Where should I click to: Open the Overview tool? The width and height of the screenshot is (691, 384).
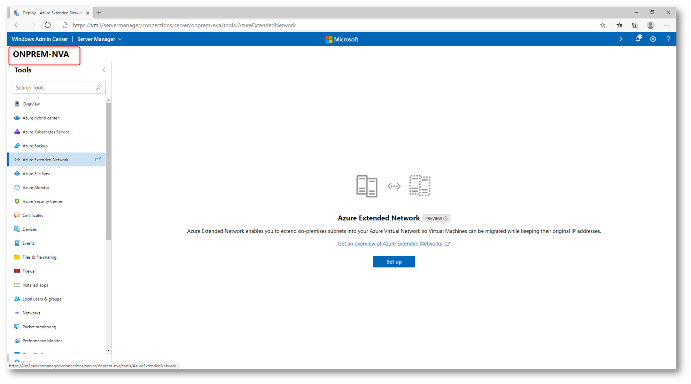point(56,104)
